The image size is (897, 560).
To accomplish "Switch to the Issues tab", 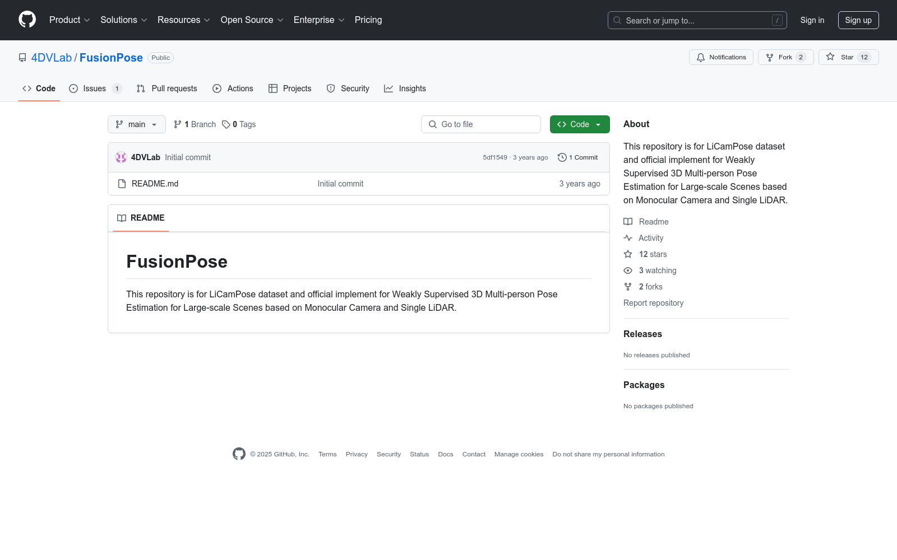I will 95,88.
